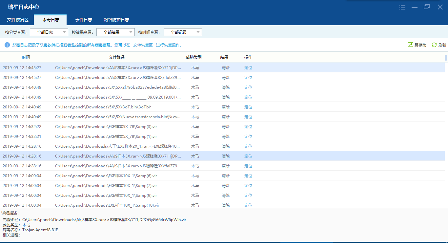Restore the window using the title bar icon
This screenshot has width=448, height=243.
point(427,7)
